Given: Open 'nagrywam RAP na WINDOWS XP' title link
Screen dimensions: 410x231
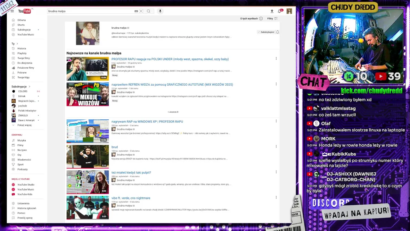Looking at the screenshot, I should [147, 122].
